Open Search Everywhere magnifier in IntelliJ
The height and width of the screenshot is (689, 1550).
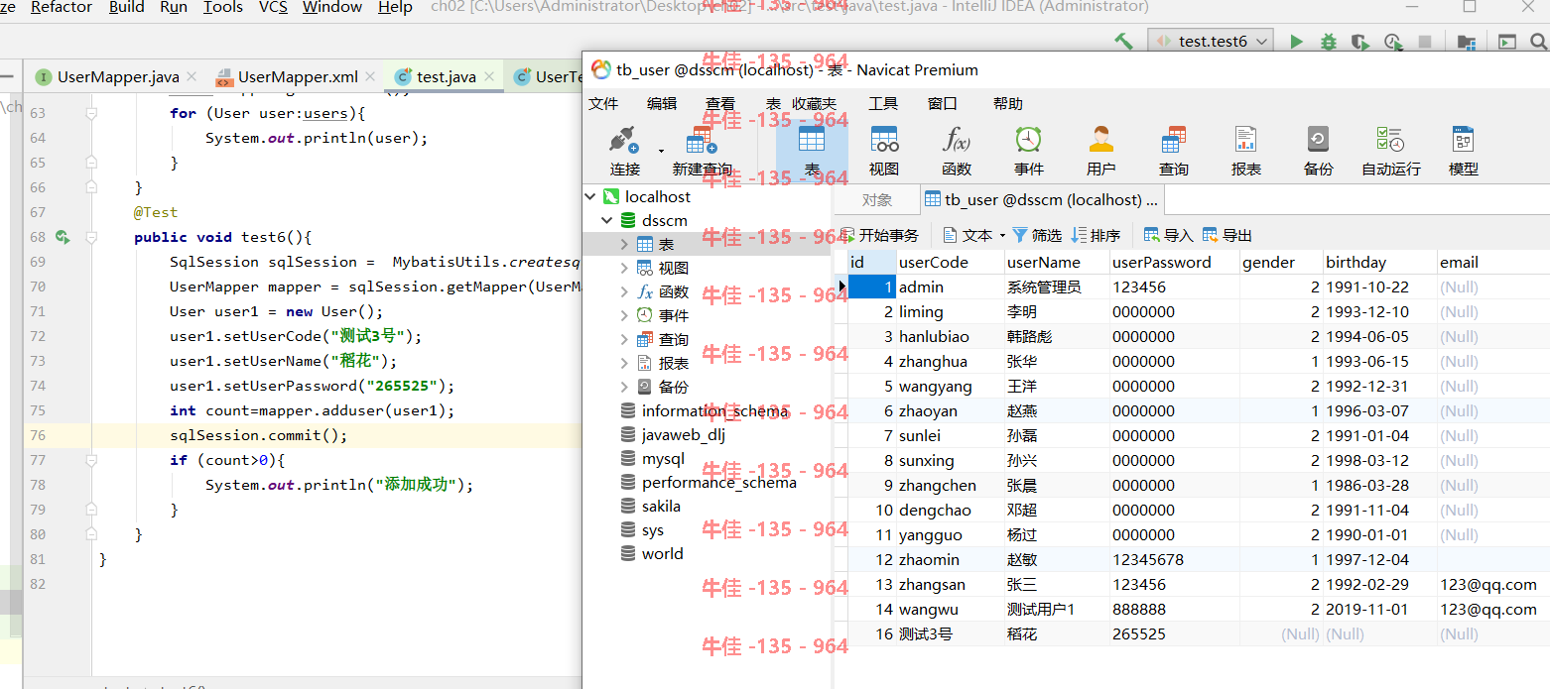pos(1539,42)
